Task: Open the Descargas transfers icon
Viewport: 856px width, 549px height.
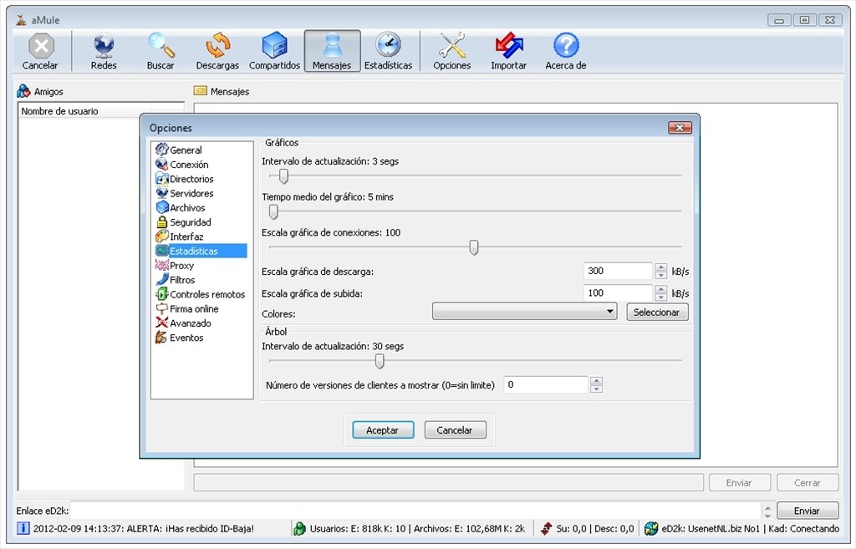Action: 217,51
